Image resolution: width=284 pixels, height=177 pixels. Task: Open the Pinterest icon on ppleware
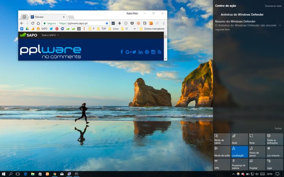[147, 52]
